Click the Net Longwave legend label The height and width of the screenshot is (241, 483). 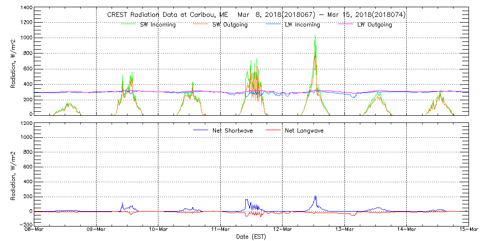tap(305, 131)
